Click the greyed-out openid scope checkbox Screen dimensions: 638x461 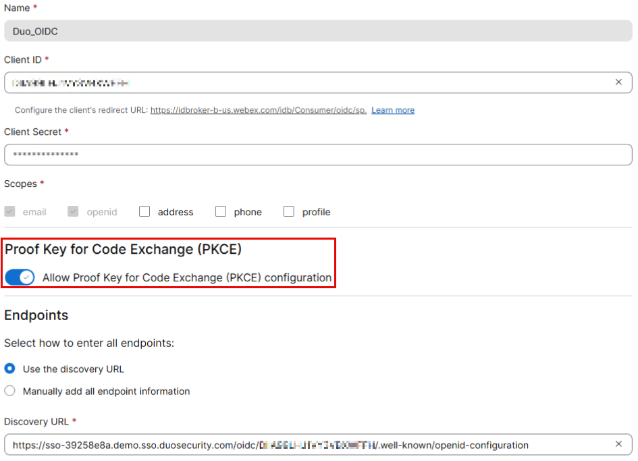pos(73,212)
